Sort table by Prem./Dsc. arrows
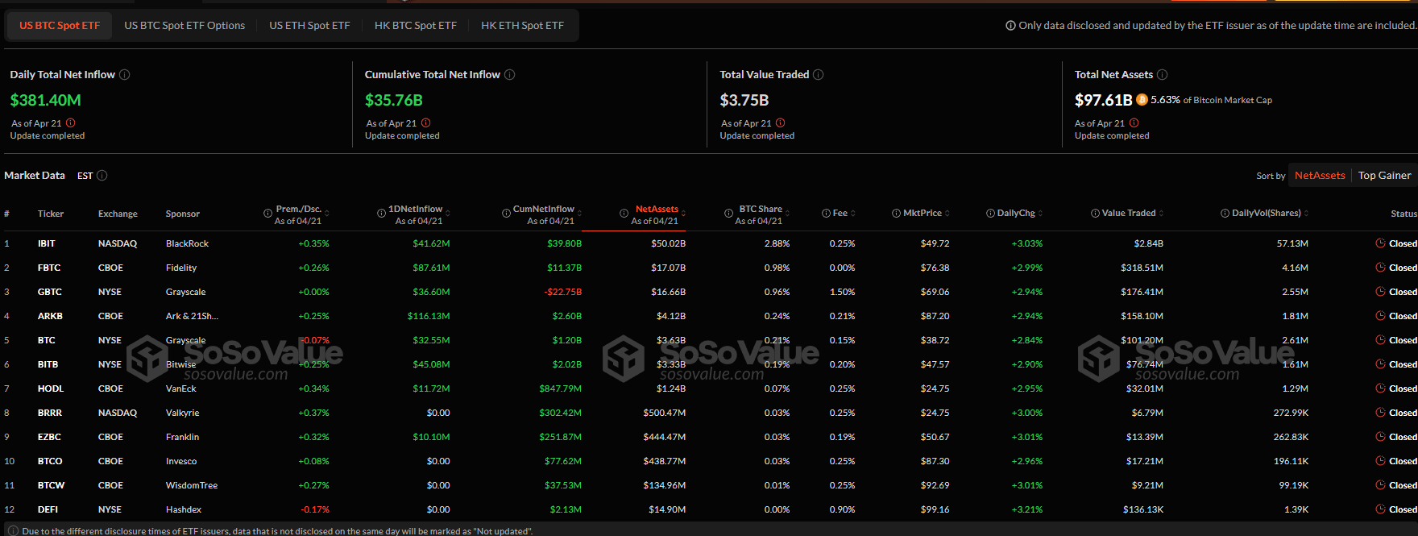The width and height of the screenshot is (1418, 536). pyautogui.click(x=326, y=214)
